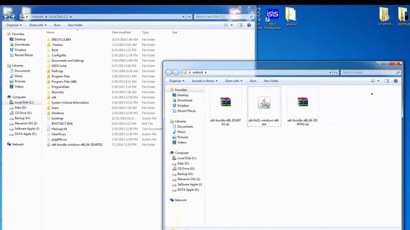Click Burn in android window toolbar
410x230 pixels.
point(253,81)
